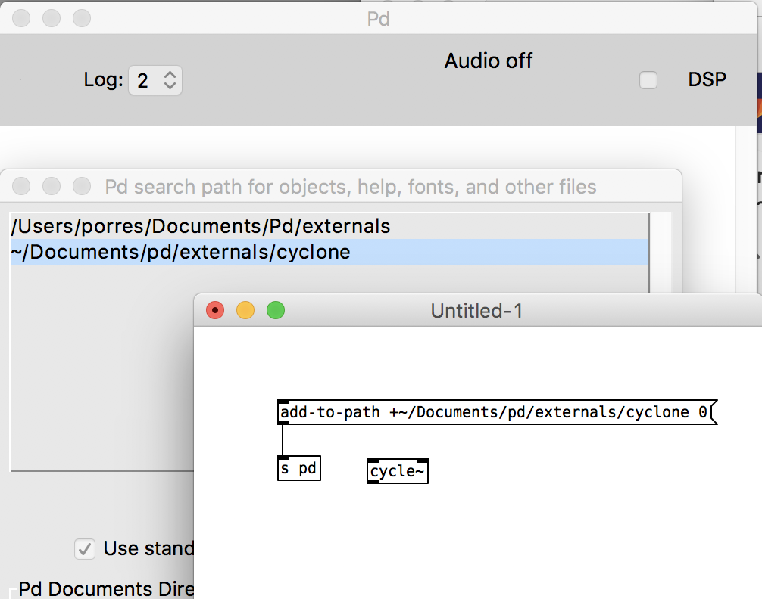
Task: Bring the main Pd window to front
Action: pos(379,18)
